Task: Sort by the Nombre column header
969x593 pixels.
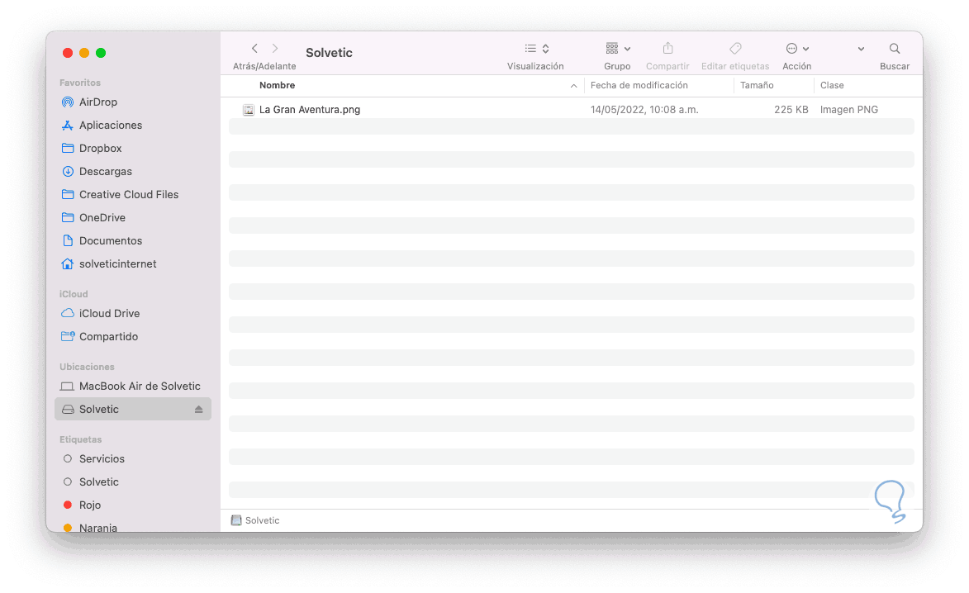Action: click(277, 85)
